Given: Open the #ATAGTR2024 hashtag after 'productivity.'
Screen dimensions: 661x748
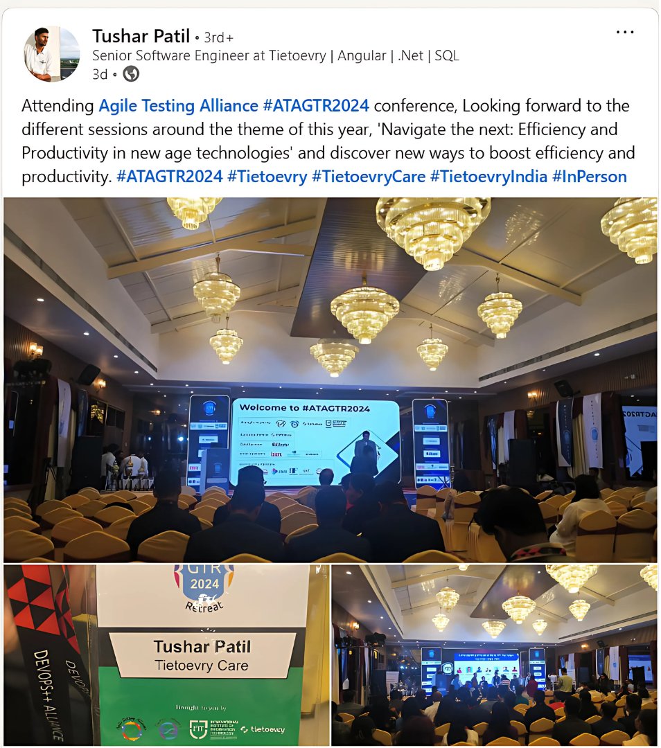Looking at the screenshot, I should pos(170,177).
